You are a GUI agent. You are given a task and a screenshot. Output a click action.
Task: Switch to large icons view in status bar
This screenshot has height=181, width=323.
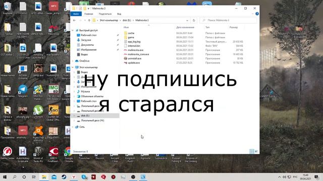coord(256,151)
